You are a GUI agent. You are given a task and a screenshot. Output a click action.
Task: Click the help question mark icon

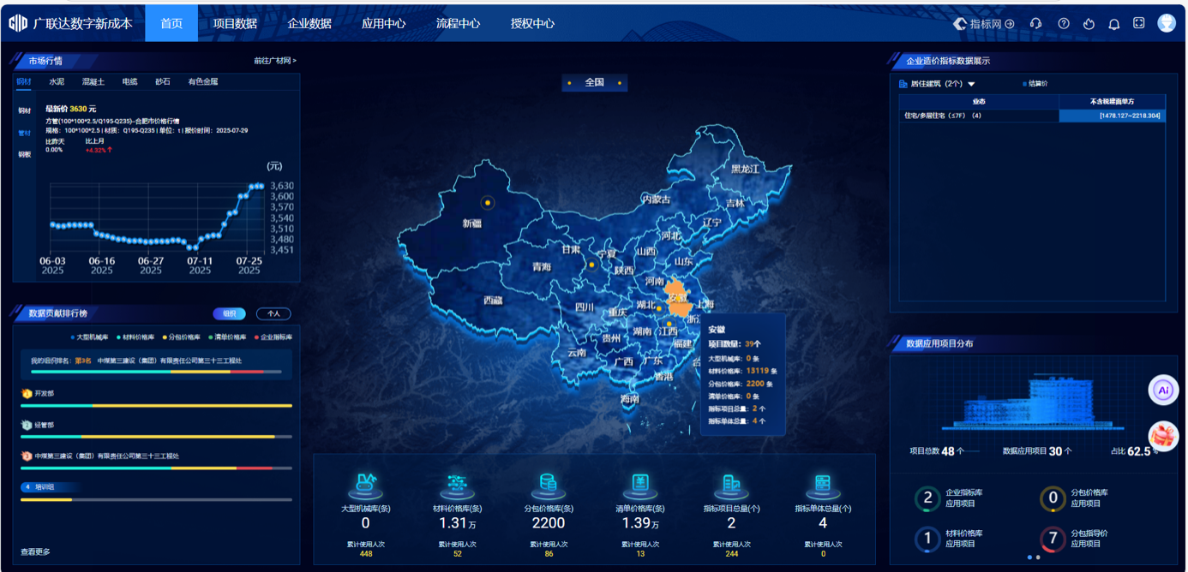(1064, 24)
